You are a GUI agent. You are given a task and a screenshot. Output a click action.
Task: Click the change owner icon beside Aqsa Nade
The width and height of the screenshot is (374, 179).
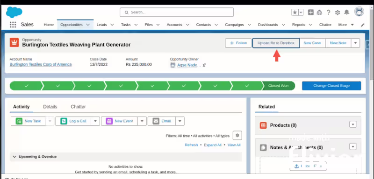tap(204, 65)
